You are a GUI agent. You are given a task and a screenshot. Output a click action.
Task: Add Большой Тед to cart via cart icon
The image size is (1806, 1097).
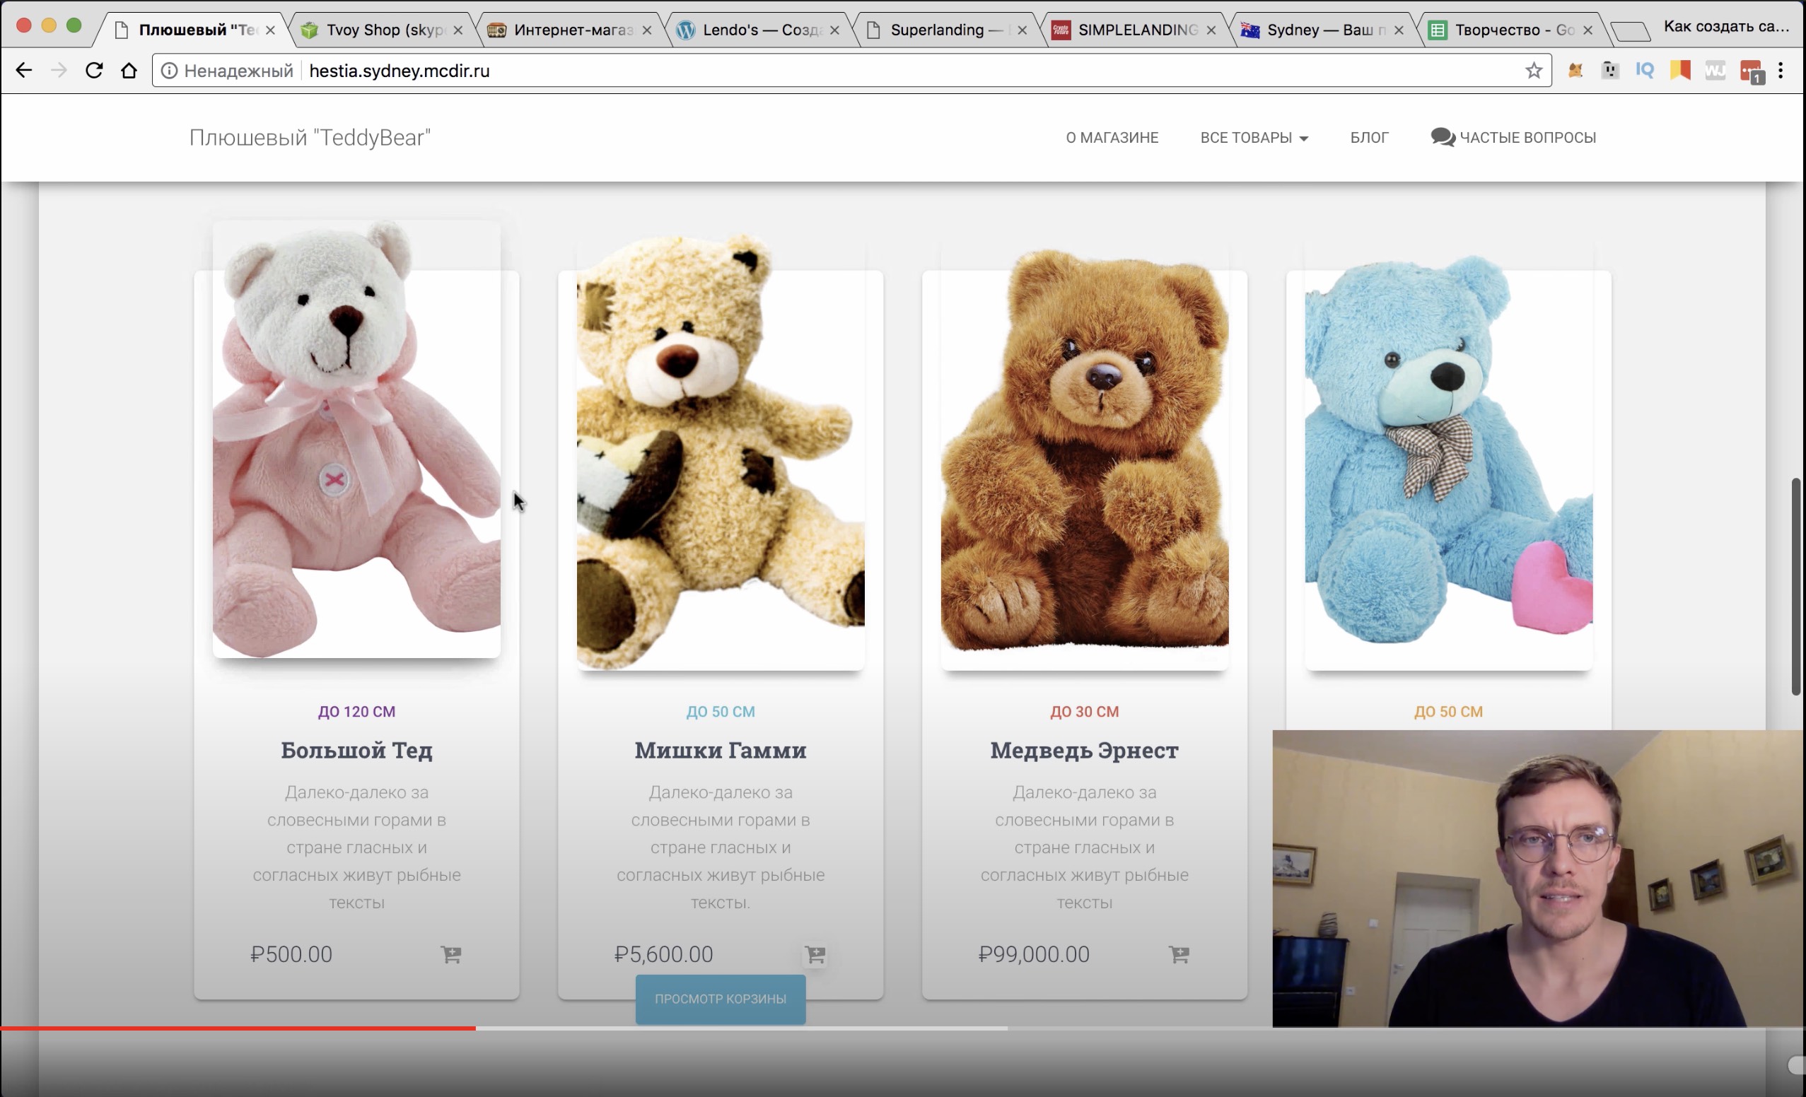click(450, 954)
